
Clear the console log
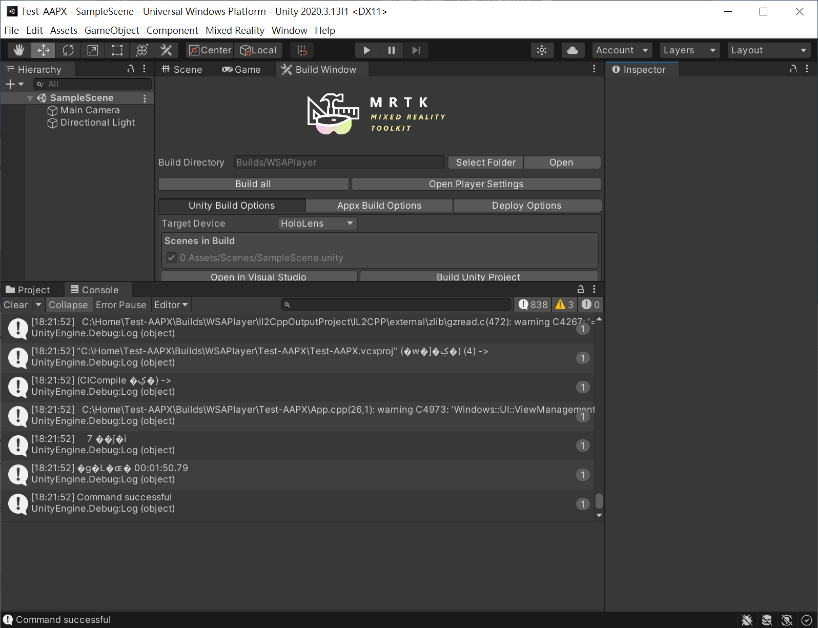[16, 305]
